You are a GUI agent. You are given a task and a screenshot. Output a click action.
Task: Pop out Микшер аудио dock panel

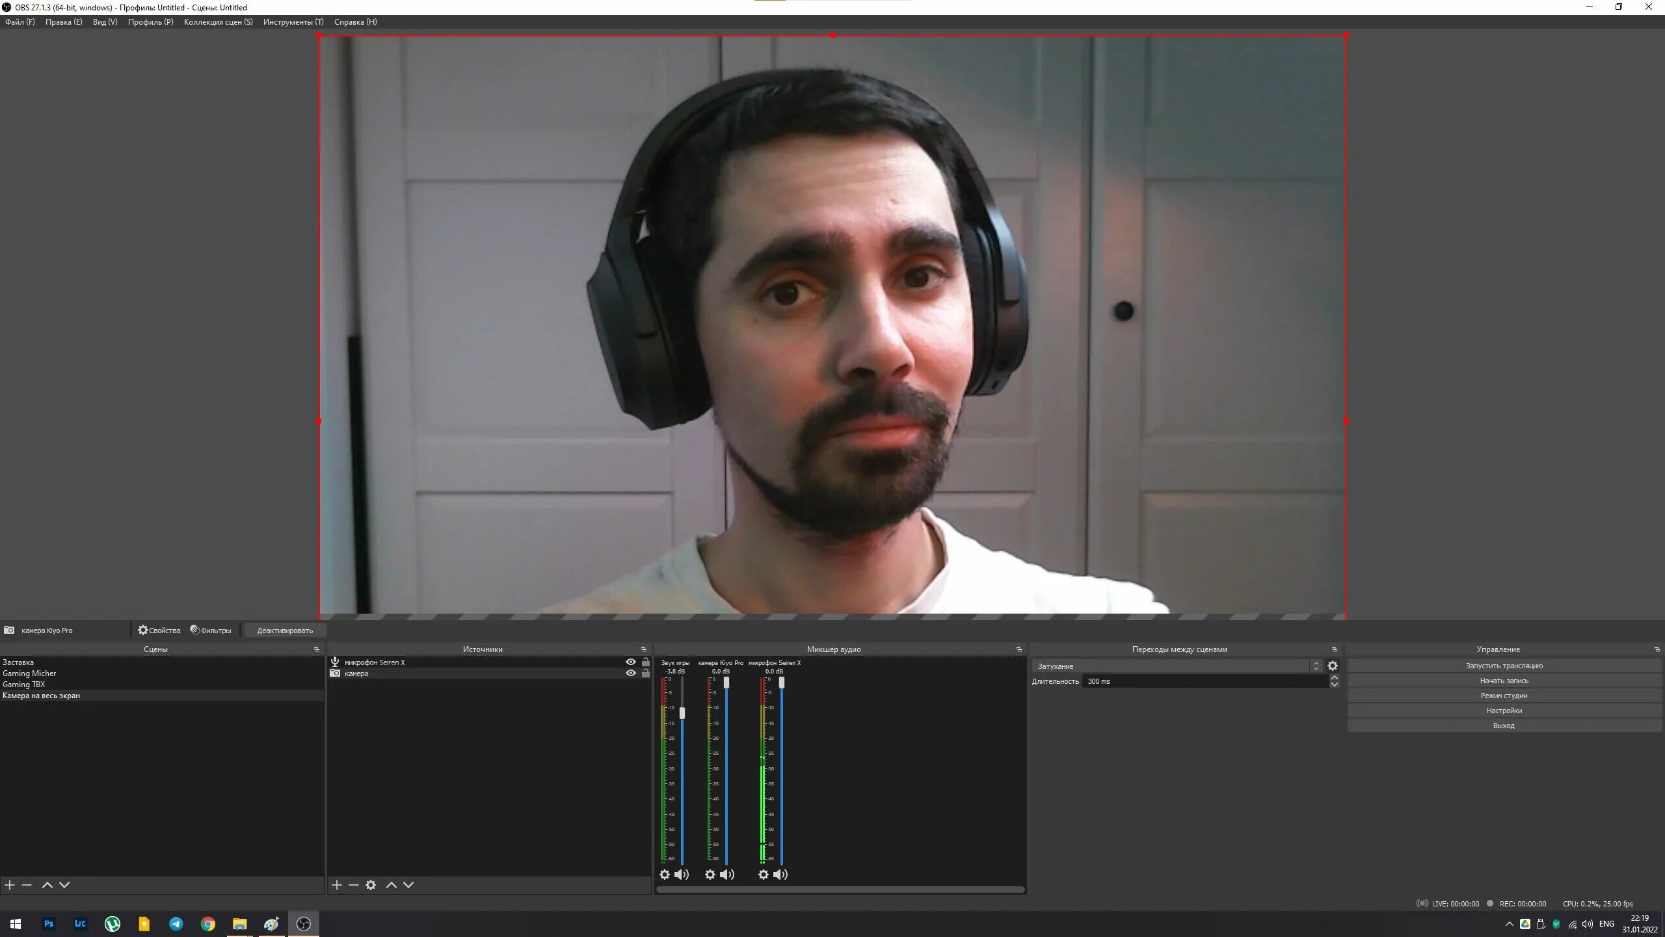tap(1019, 649)
